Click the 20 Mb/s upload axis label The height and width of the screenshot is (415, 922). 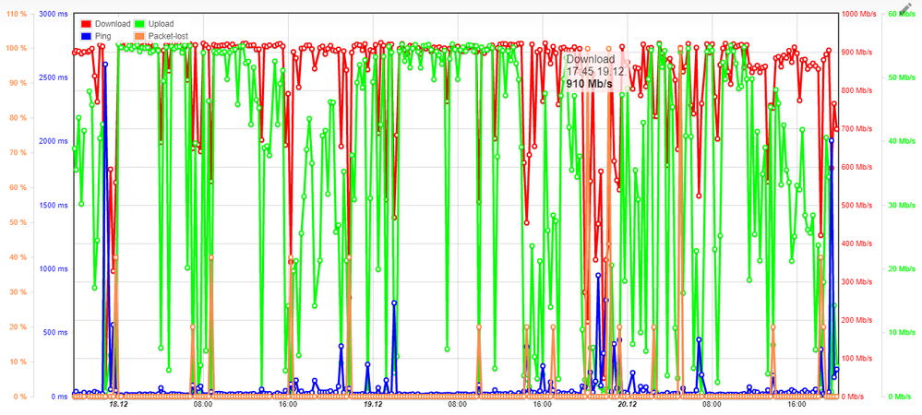902,268
